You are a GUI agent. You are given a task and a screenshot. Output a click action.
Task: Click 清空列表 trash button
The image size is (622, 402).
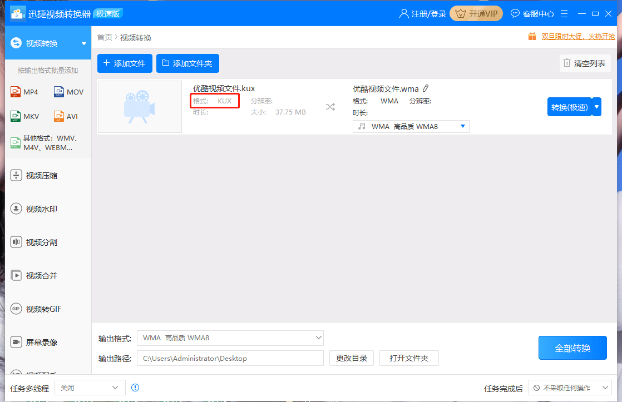coord(585,63)
